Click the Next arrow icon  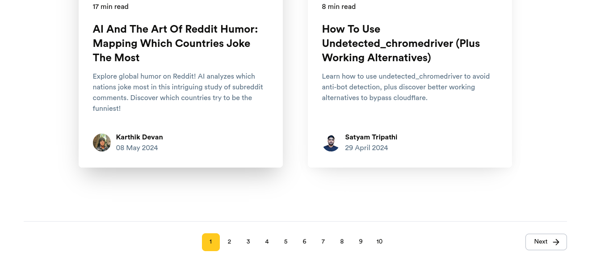556,242
